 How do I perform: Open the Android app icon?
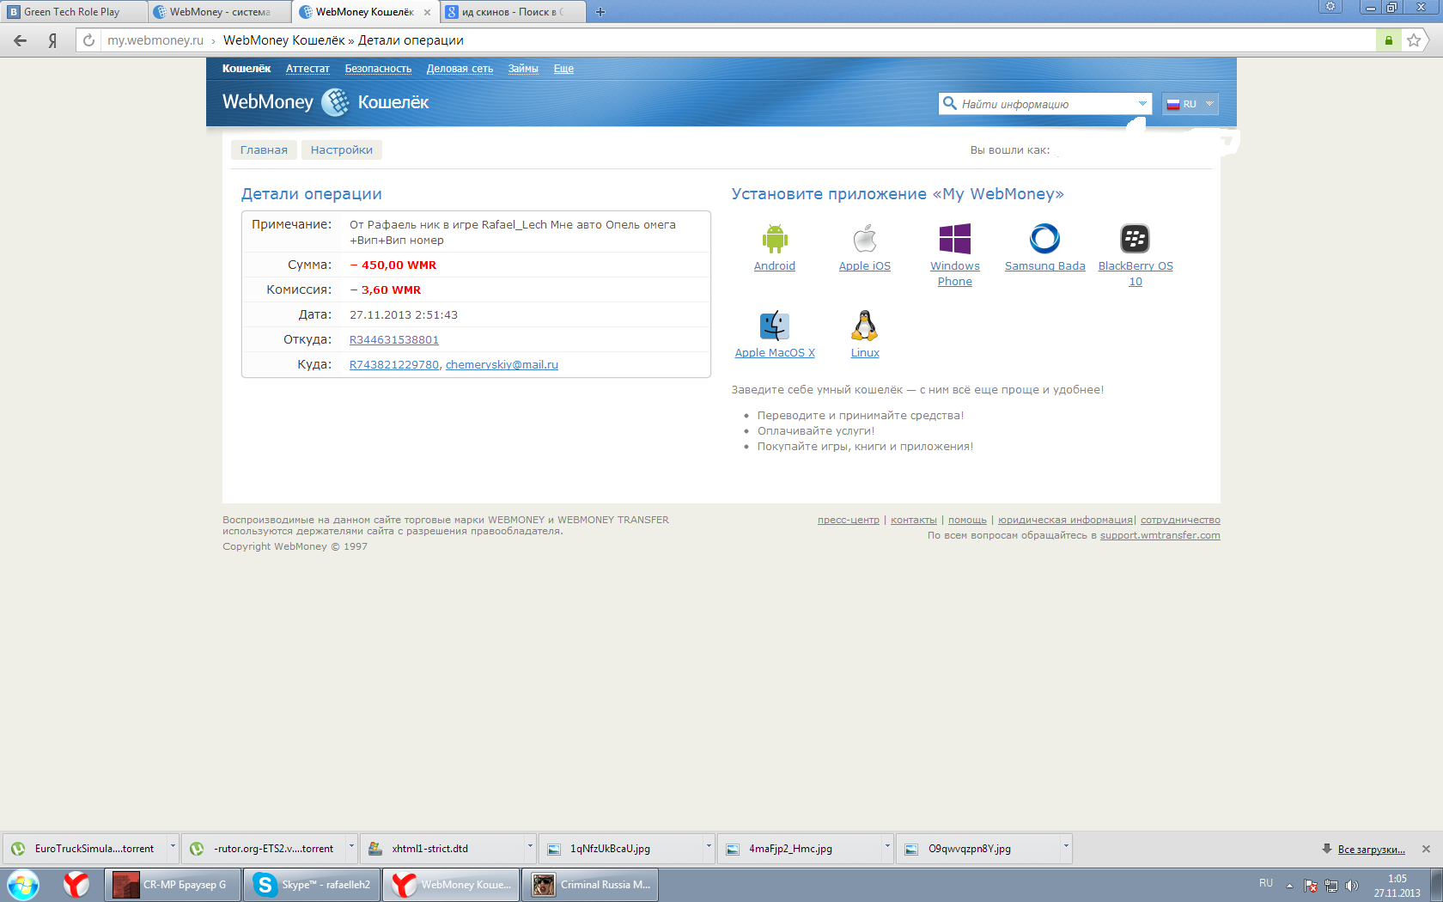click(775, 239)
